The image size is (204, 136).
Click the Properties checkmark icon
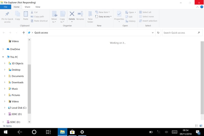point(119,14)
